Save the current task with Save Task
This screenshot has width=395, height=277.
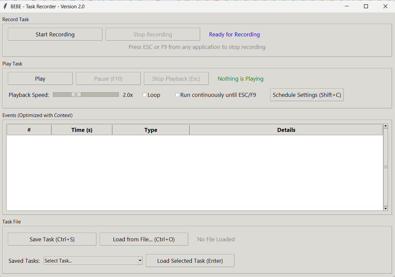(x=52, y=239)
